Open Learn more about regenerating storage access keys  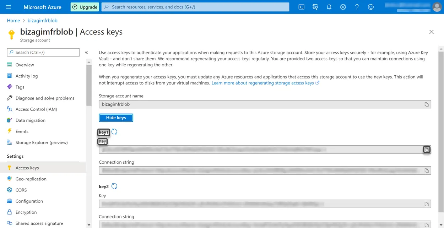(x=265, y=83)
